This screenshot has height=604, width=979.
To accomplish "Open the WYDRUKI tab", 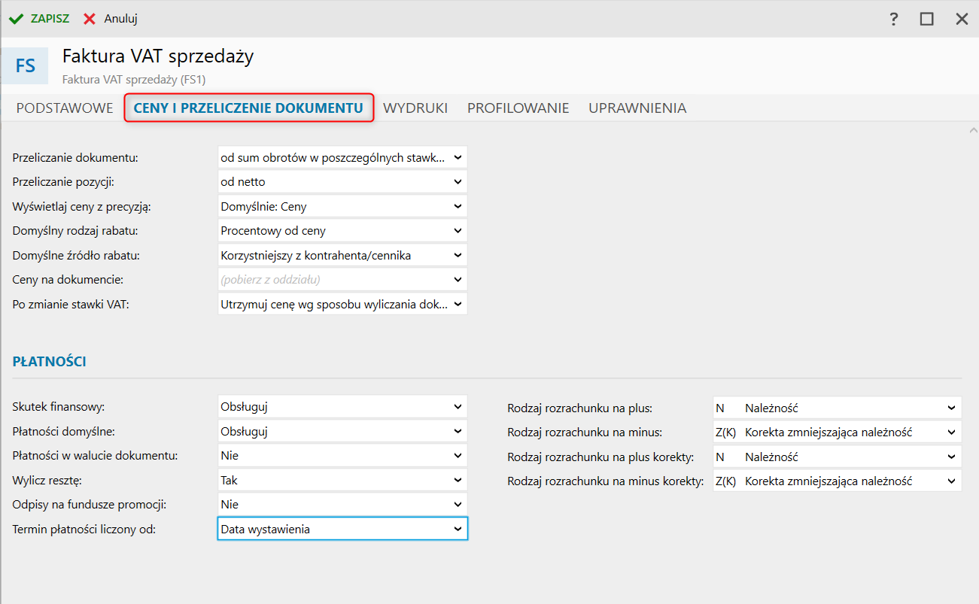I will pyautogui.click(x=415, y=108).
